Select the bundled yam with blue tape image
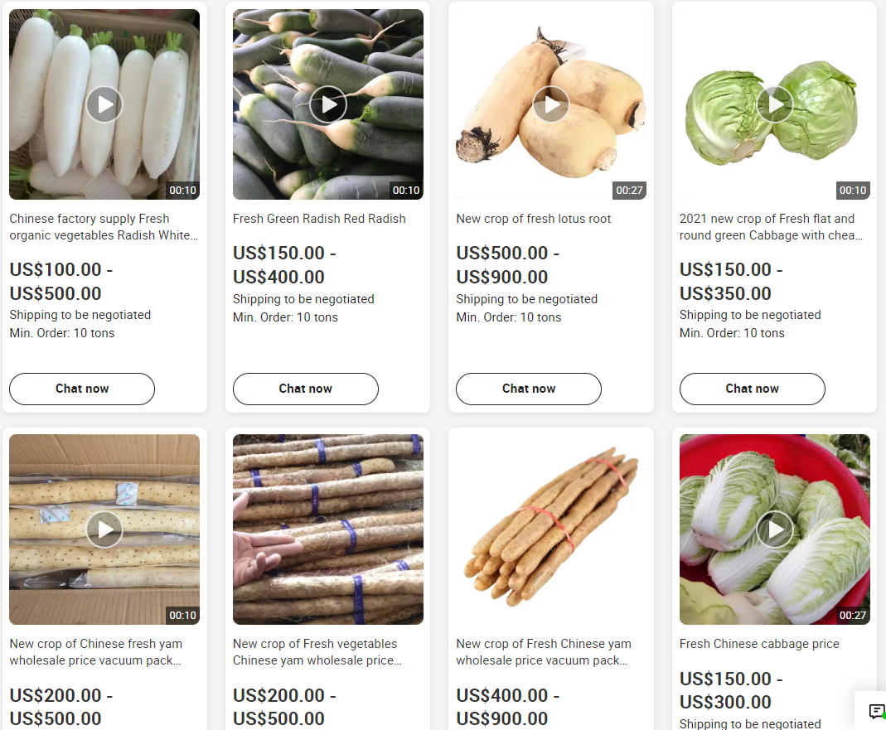886x730 pixels. point(327,529)
